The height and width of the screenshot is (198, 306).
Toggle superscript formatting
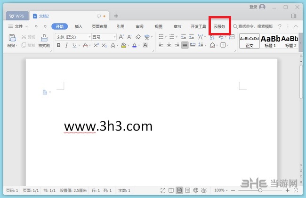click(96, 45)
